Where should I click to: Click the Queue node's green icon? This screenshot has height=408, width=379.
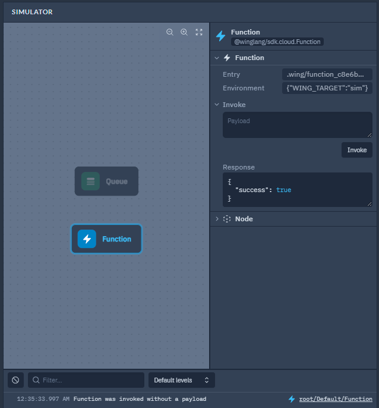[90, 181]
